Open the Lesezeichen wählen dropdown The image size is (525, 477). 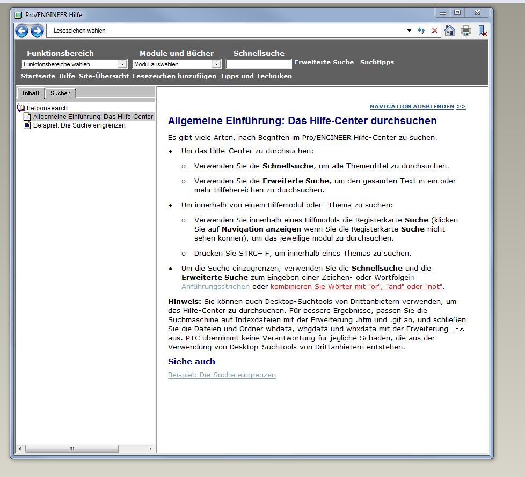tap(230, 31)
